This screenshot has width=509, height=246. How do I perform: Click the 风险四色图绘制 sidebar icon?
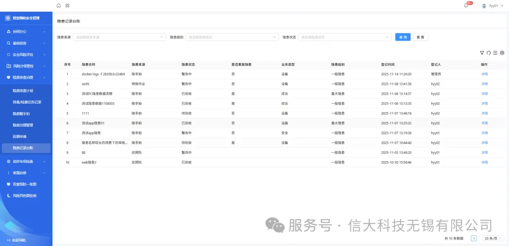pyautogui.click(x=9, y=196)
